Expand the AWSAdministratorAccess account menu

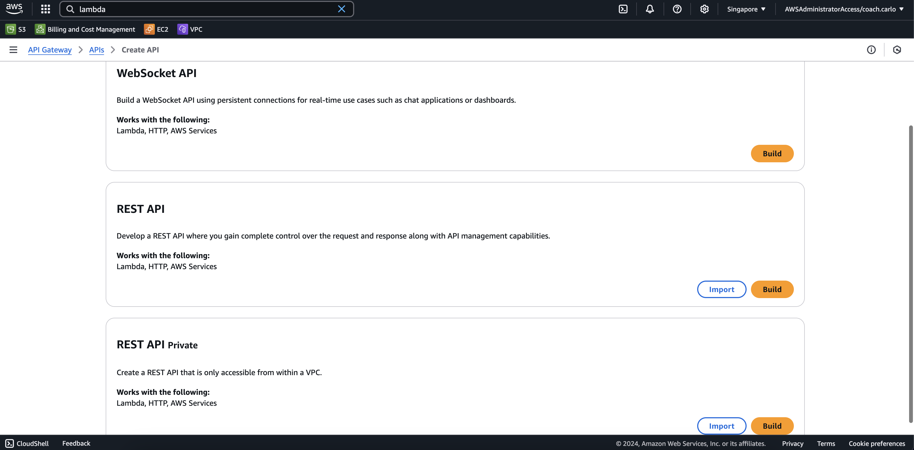tap(844, 9)
